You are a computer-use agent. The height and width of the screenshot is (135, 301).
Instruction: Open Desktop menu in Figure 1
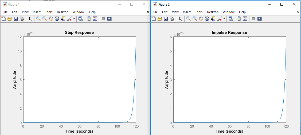click(x=62, y=12)
